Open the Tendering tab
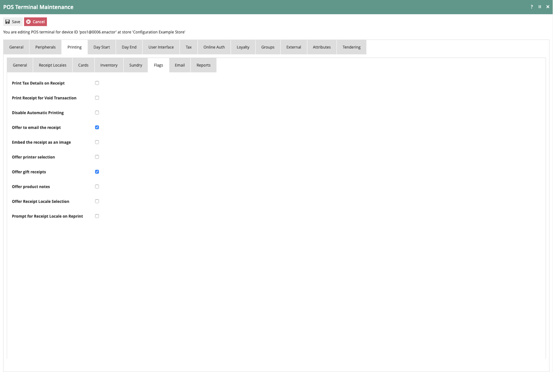553x372 pixels. (x=352, y=47)
